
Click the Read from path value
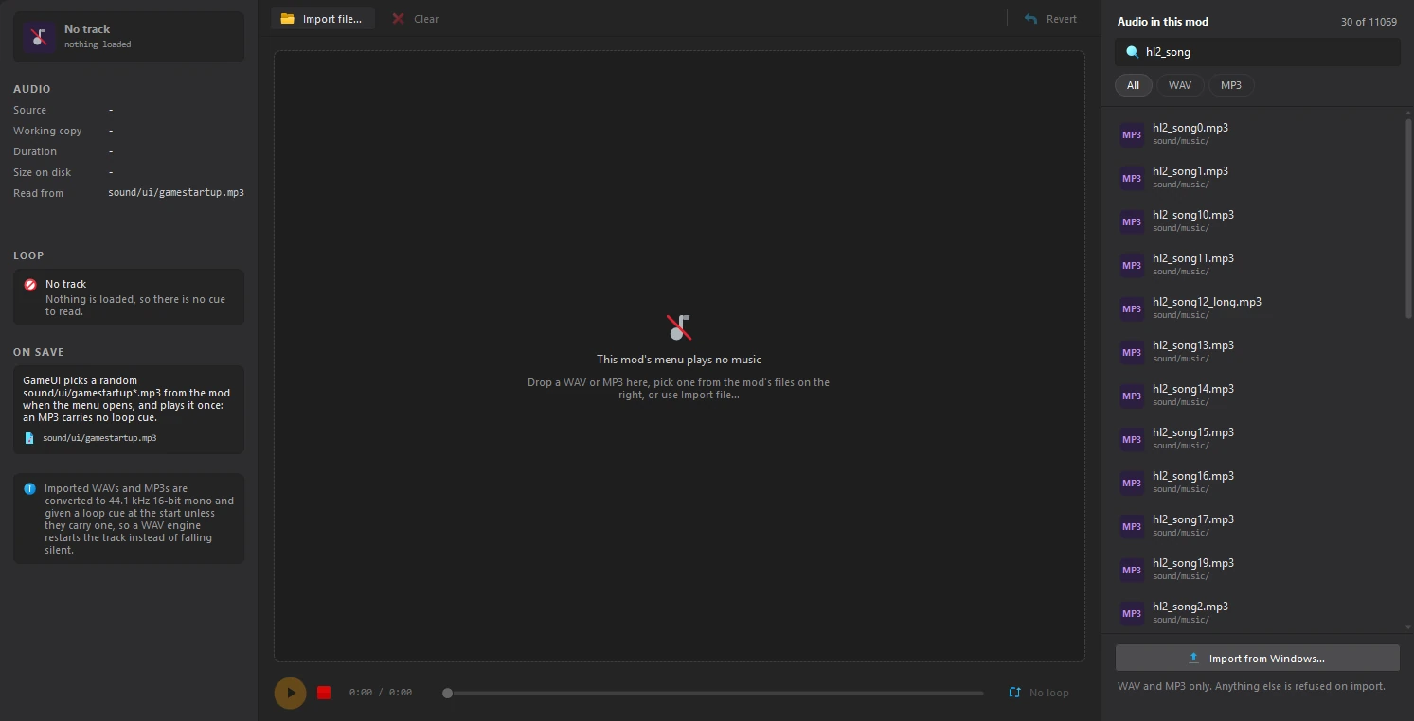[176, 193]
